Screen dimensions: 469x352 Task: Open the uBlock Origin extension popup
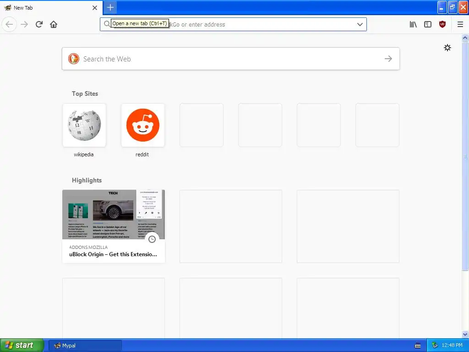pyautogui.click(x=442, y=24)
